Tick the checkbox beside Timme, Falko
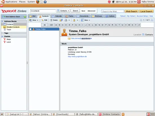The image size is (155, 116). click(x=30, y=29)
